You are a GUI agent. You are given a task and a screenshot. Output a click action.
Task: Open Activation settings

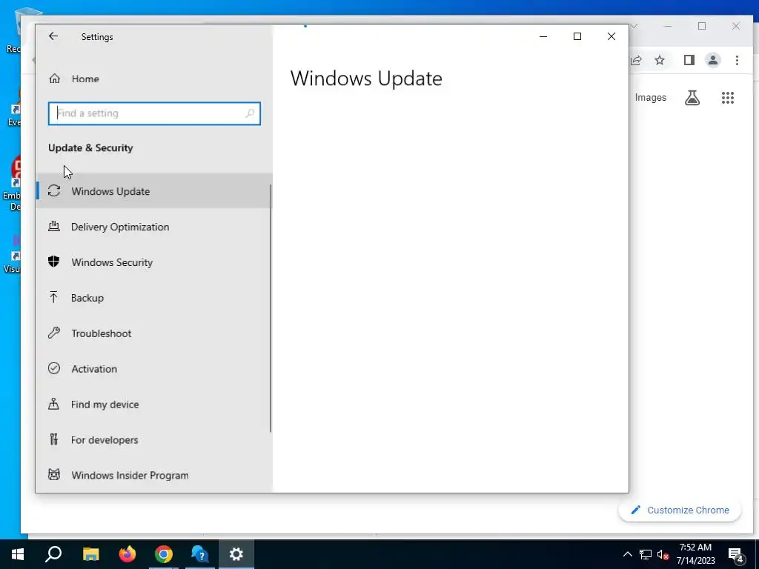(154, 369)
